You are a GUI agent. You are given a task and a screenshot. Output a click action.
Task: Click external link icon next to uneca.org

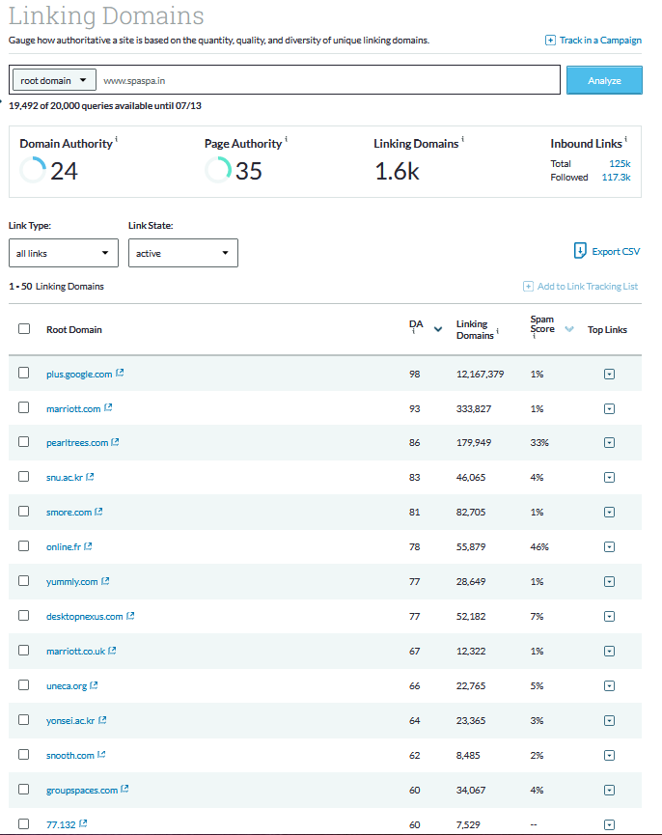tap(95, 686)
